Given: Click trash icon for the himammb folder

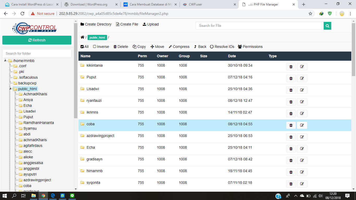Looking at the screenshot, I should point(291,172).
